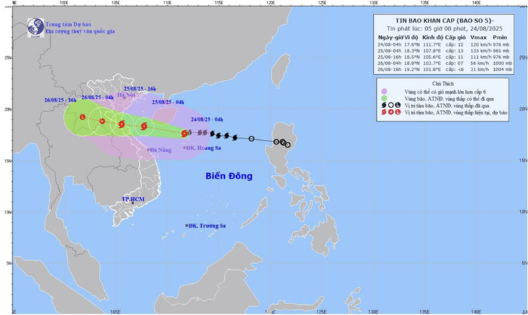Click the red forecast-position symbols in the legend
This screenshot has width=528, height=315.
[390, 113]
